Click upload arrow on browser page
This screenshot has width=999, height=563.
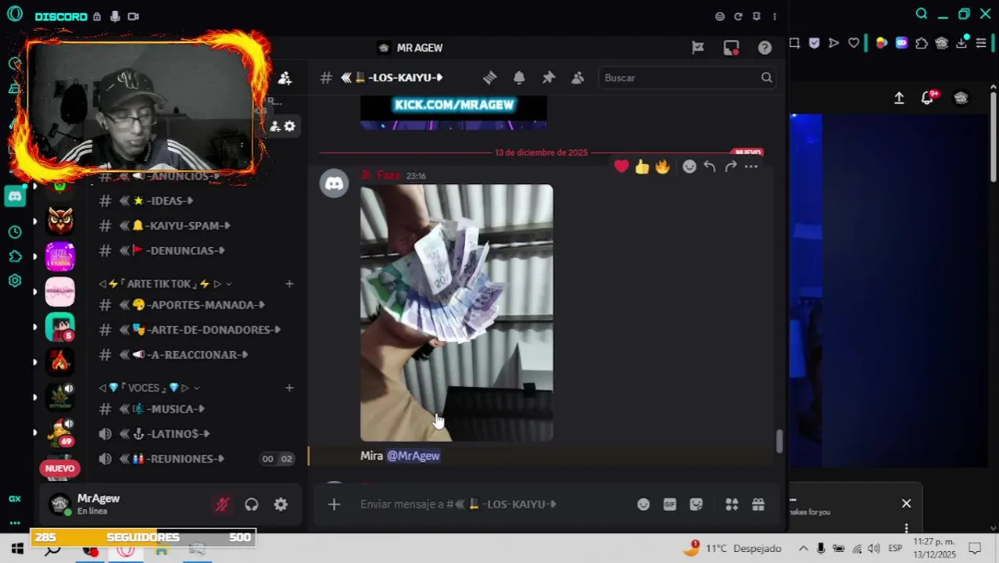pyautogui.click(x=899, y=98)
